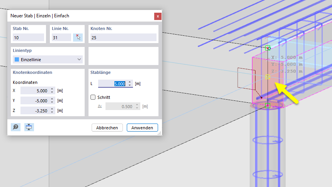Click the Abbrechen button
Screen dimensions: 332x187
[x=107, y=127]
